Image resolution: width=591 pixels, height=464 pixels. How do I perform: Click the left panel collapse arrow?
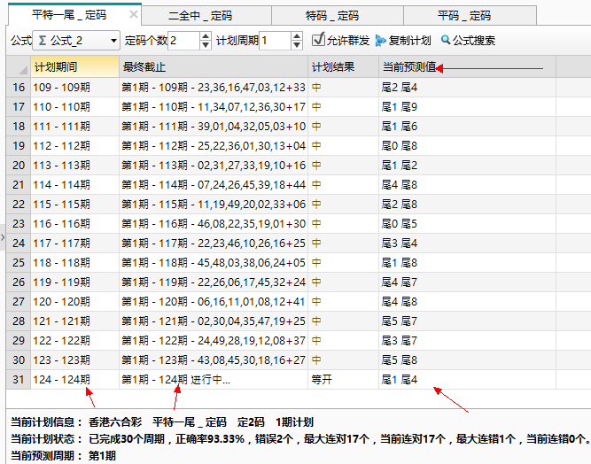pos(4,236)
